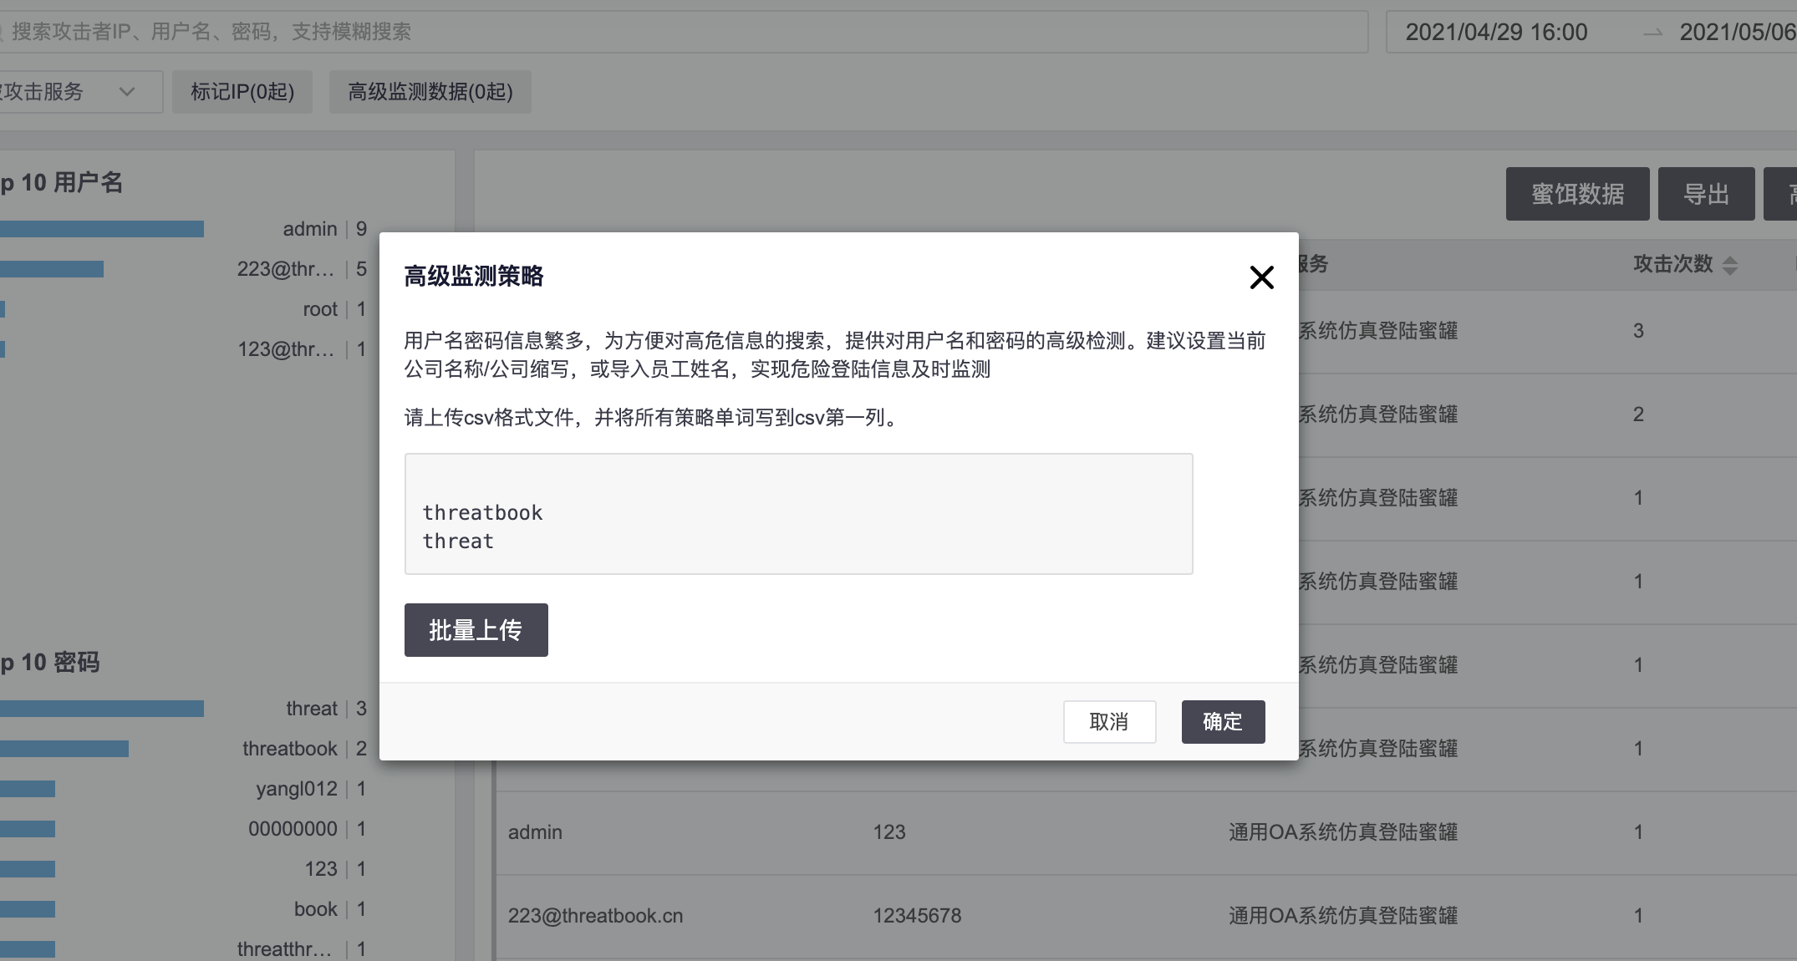Confirm the dialog with 确定
This screenshot has height=961, width=1797.
click(x=1223, y=721)
